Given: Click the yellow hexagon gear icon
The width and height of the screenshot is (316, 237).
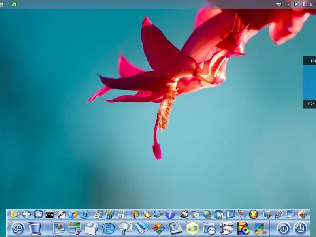Looking at the screenshot, I should tap(192, 228).
